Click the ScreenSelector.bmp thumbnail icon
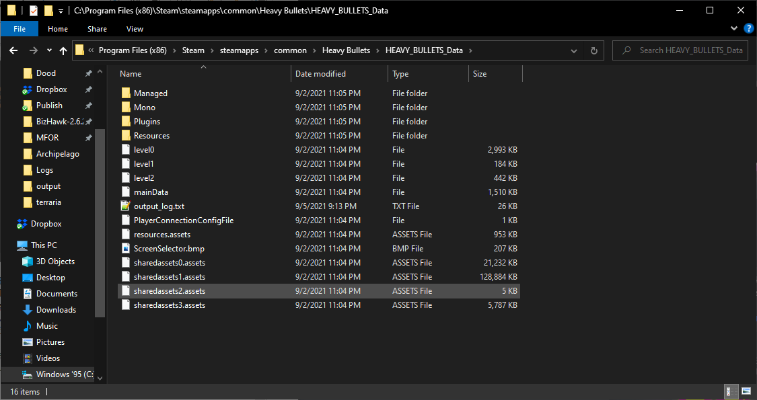Screen dimensions: 757x400 point(126,248)
